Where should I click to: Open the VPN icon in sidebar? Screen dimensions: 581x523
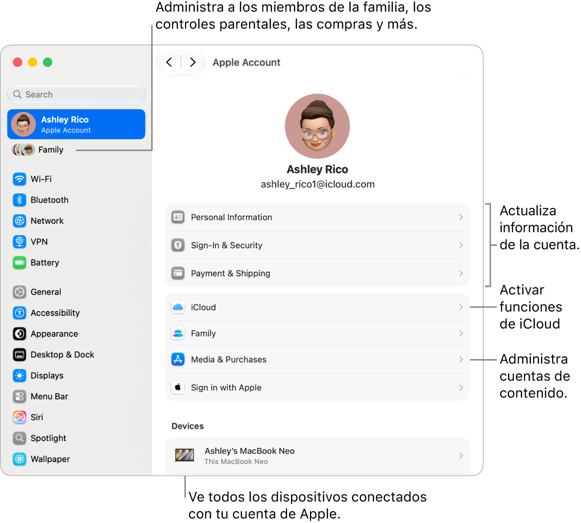pyautogui.click(x=20, y=242)
